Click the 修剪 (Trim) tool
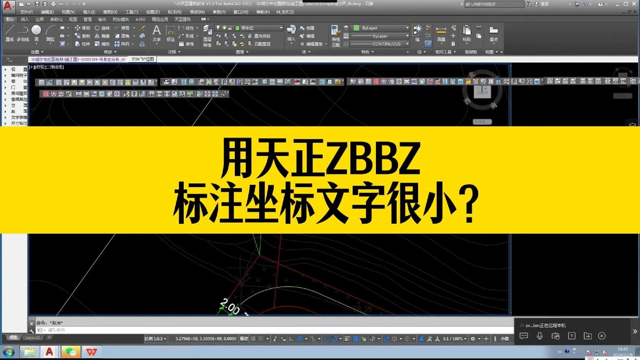 click(x=122, y=28)
